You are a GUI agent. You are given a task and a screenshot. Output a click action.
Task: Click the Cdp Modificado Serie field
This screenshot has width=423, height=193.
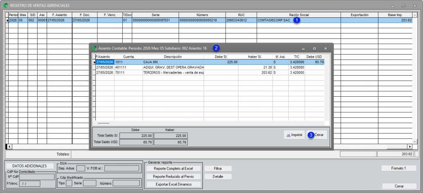tap(90, 183)
